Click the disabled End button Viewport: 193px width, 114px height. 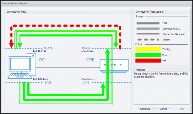[182, 109]
